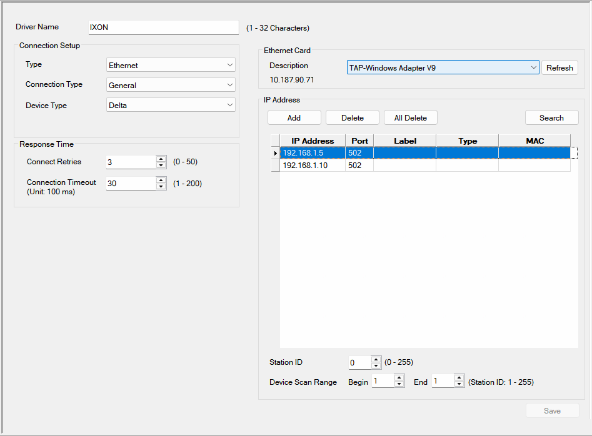Image resolution: width=592 pixels, height=436 pixels.
Task: Click the MAC column header
Action: (x=534, y=141)
